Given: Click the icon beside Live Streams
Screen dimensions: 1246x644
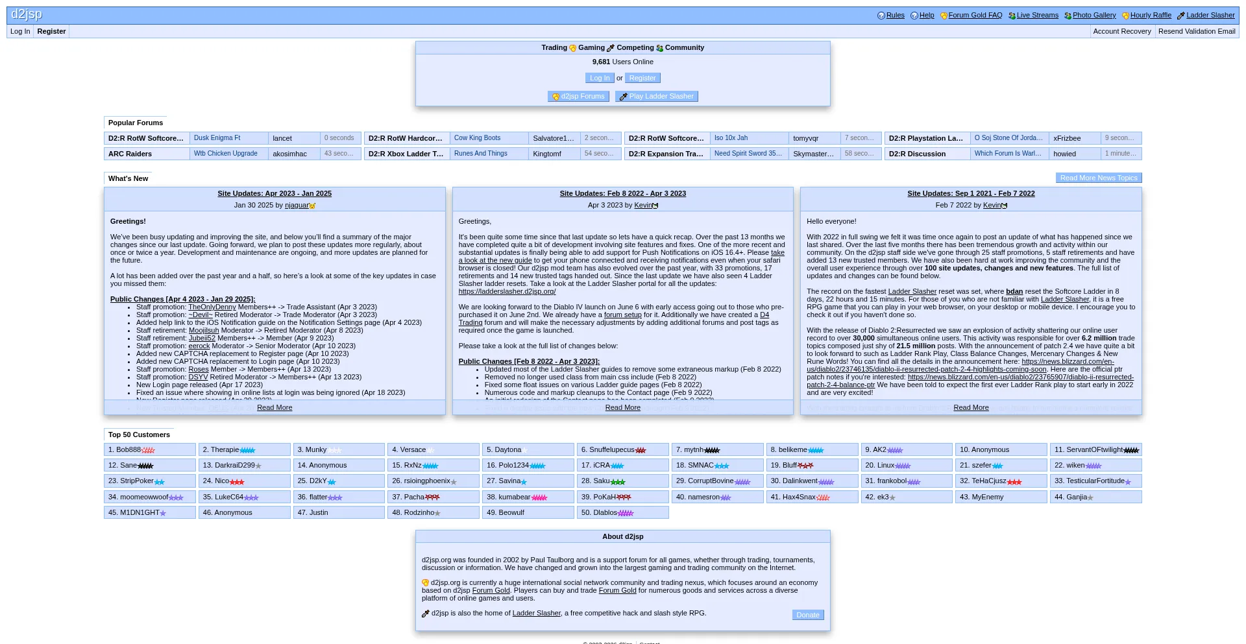Looking at the screenshot, I should [1012, 16].
